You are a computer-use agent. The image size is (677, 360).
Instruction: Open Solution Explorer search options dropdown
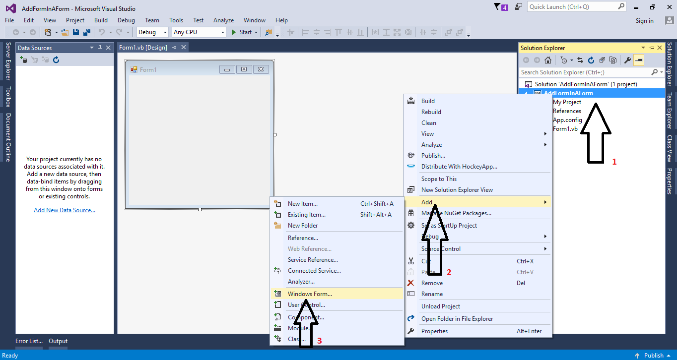click(662, 72)
